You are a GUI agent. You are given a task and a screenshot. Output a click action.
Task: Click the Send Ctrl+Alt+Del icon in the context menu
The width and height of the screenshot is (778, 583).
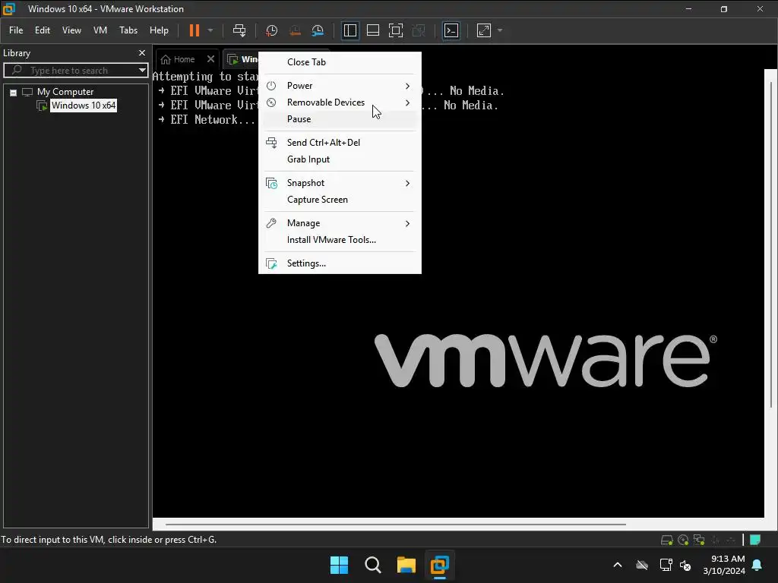coord(271,143)
